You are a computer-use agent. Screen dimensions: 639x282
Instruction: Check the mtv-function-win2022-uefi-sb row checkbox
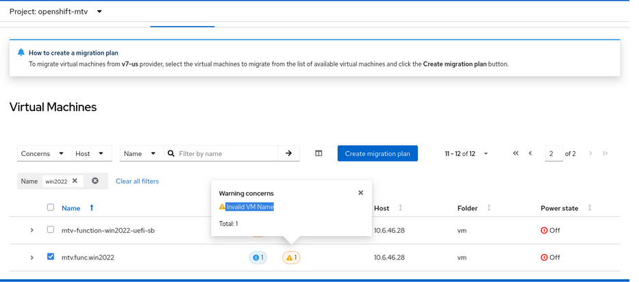click(51, 230)
